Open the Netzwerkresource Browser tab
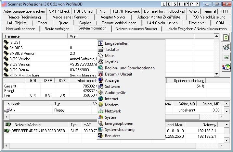 tap(136, 29)
